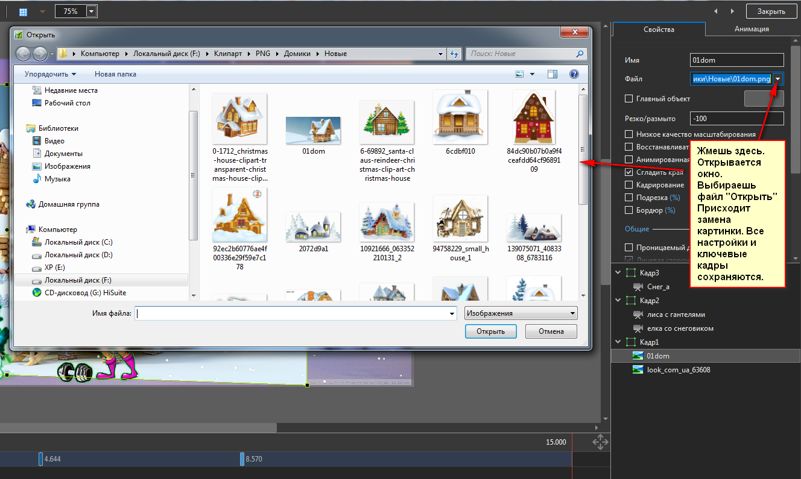801x479 pixels.
Task: Click the back navigation arrow in Open dialog
Action: coord(23,54)
